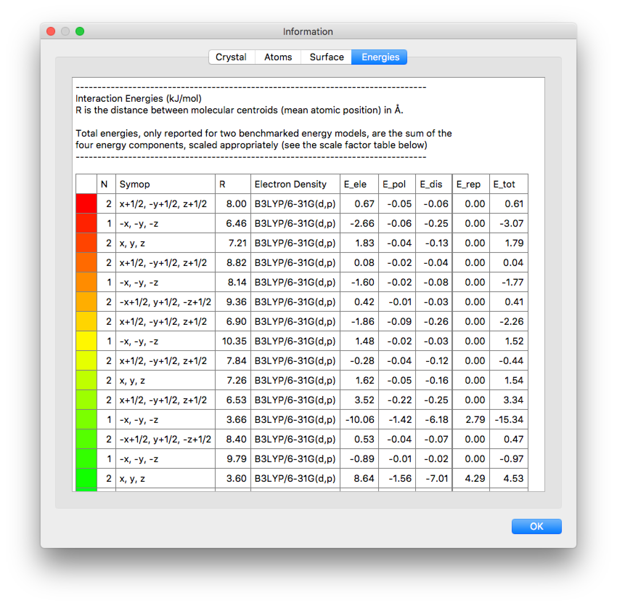Viewport: 617px width, 606px height.
Task: Select the orange swatch for R 8.14 row
Action: point(86,282)
